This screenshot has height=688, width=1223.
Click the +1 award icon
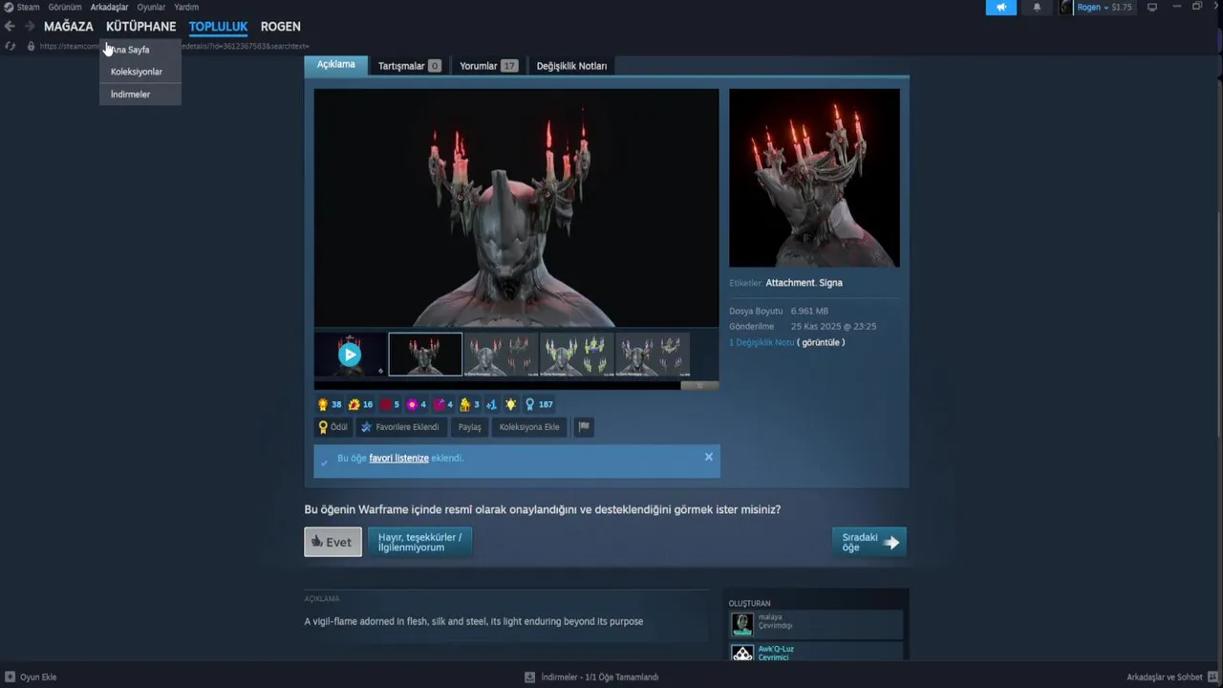[x=492, y=404]
